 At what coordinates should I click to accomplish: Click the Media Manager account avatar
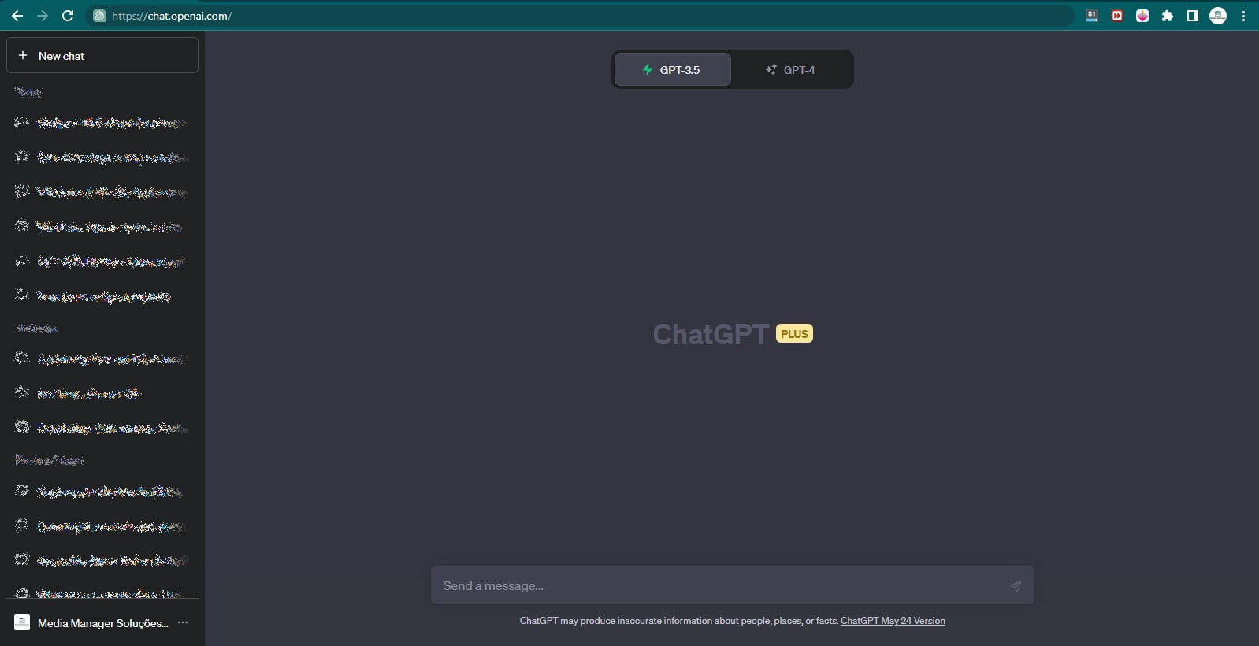point(22,622)
